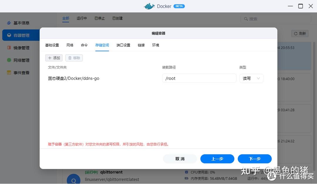Switch to the 网络 tab
Viewport: 317px width, 184px height.
(x=70, y=45)
